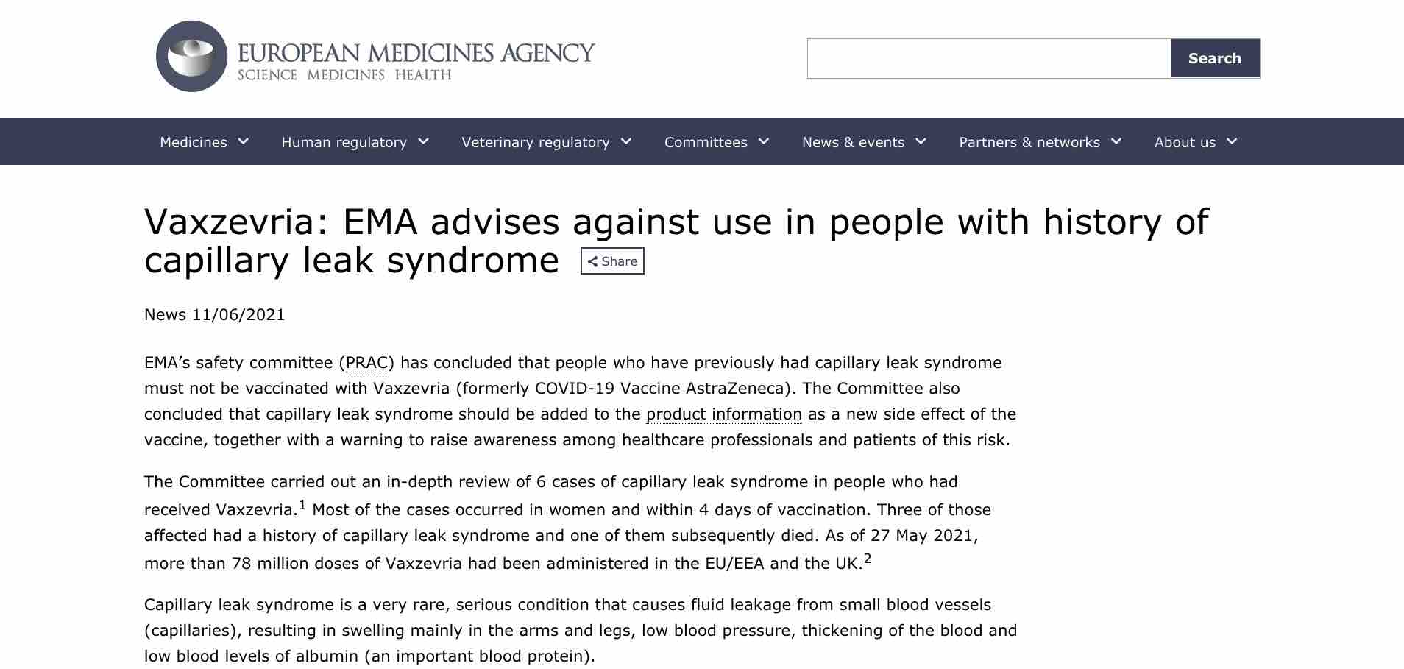
Task: Click the Search button
Action: click(1215, 58)
